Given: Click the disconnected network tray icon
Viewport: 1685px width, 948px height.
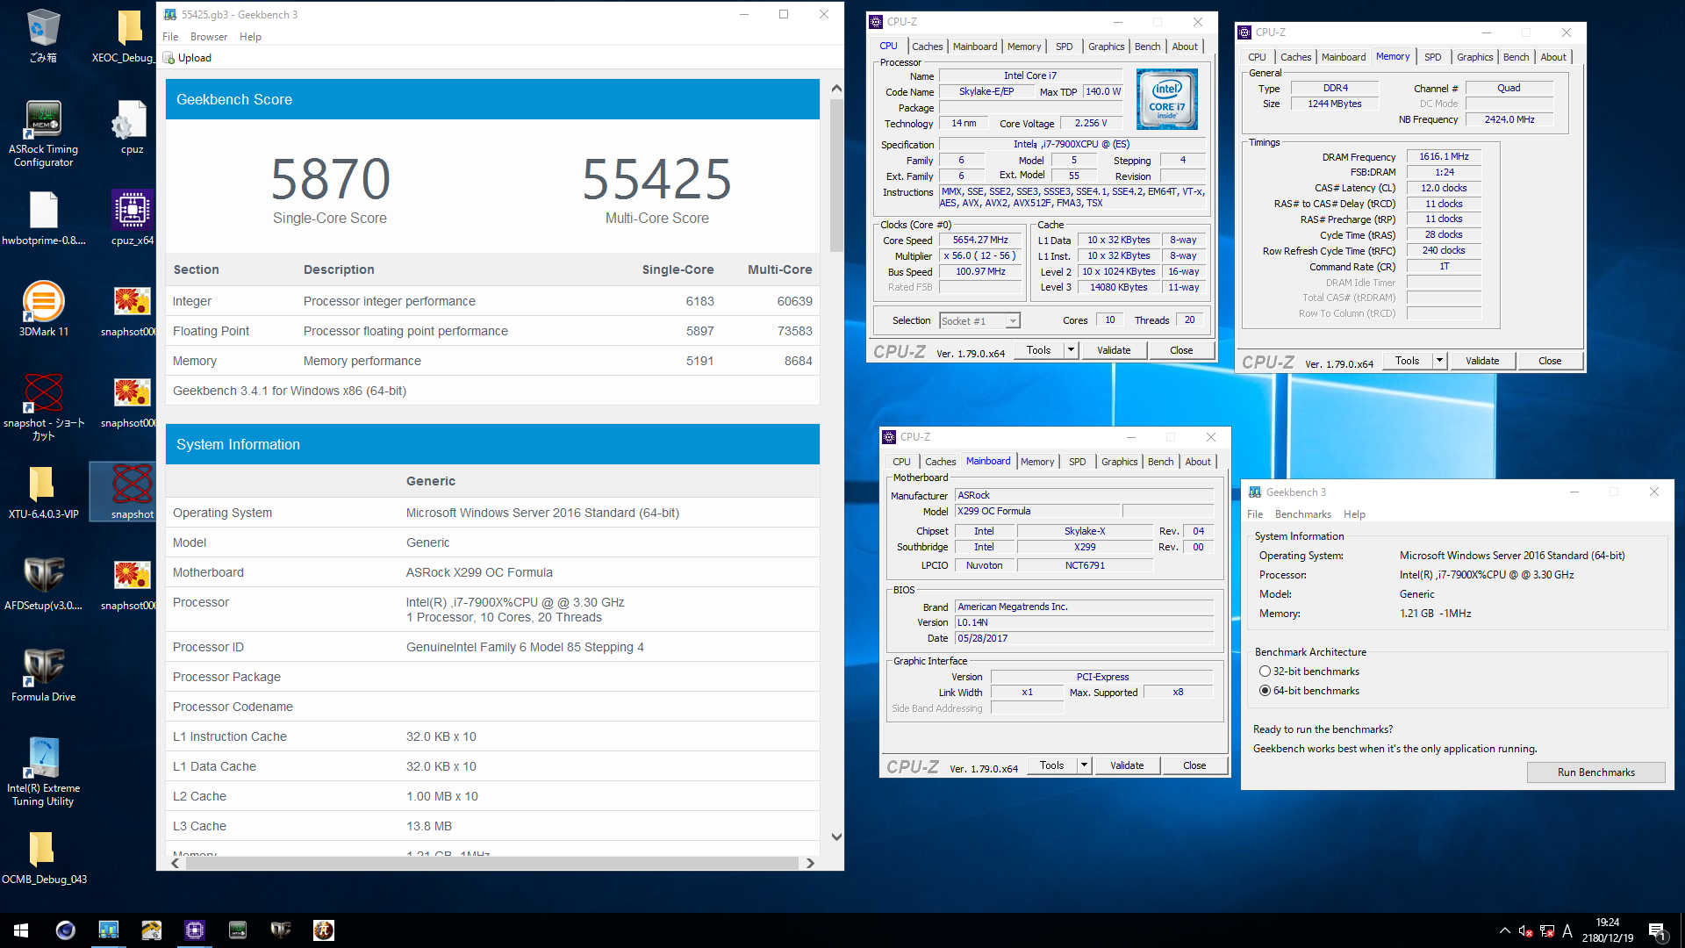Looking at the screenshot, I should 1546,930.
